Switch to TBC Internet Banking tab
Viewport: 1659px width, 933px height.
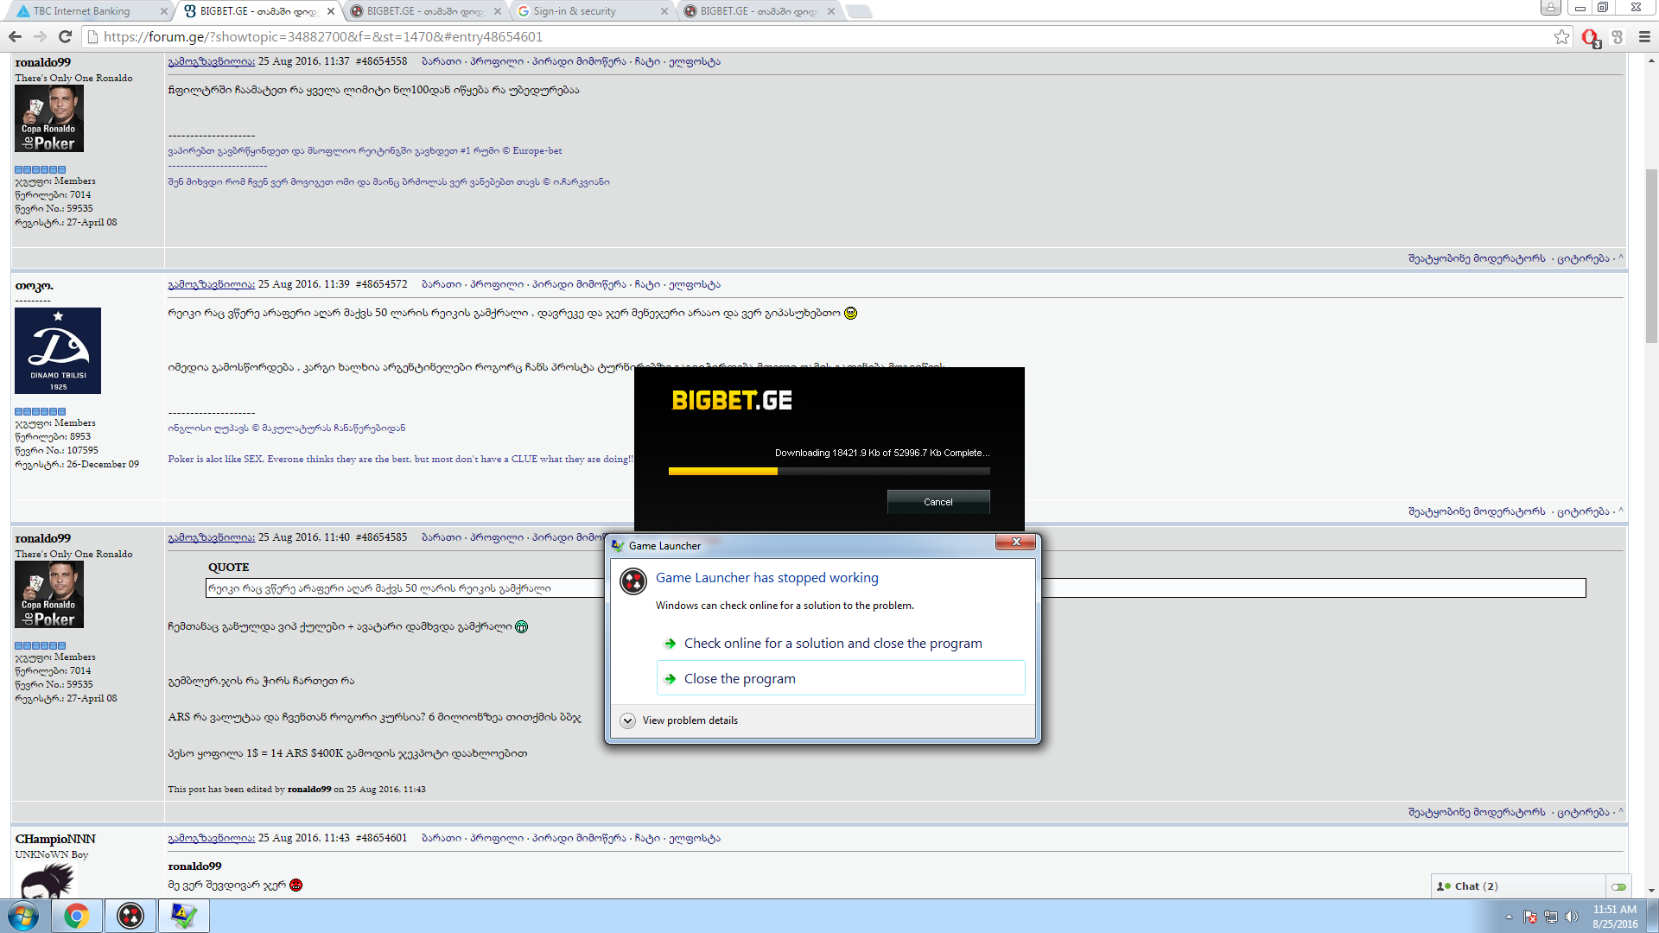(x=82, y=11)
